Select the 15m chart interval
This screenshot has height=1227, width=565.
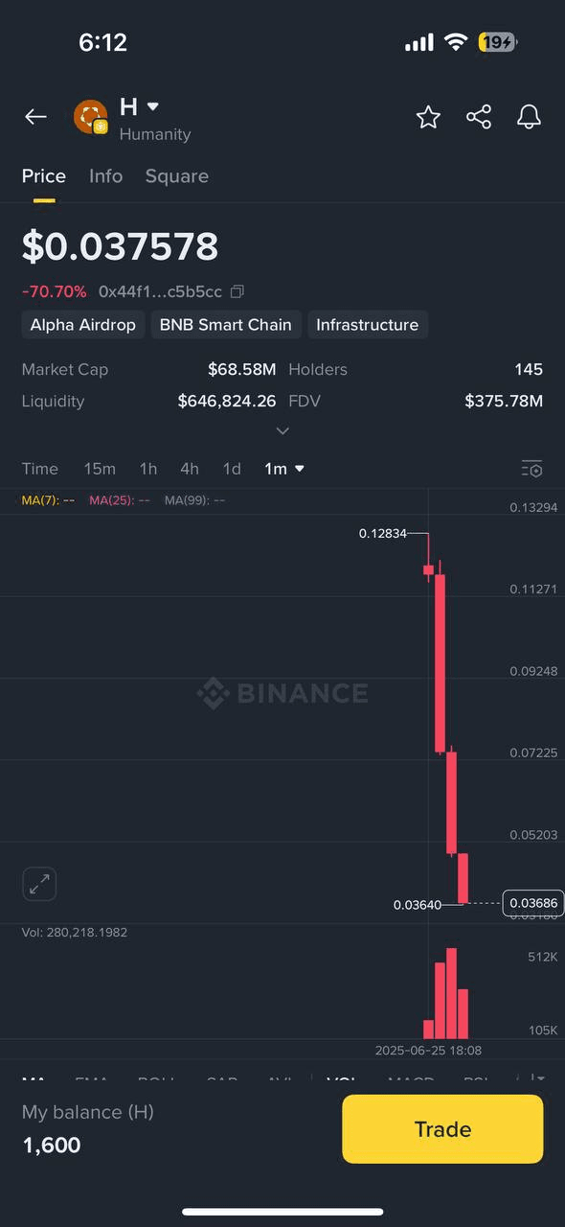pyautogui.click(x=100, y=469)
